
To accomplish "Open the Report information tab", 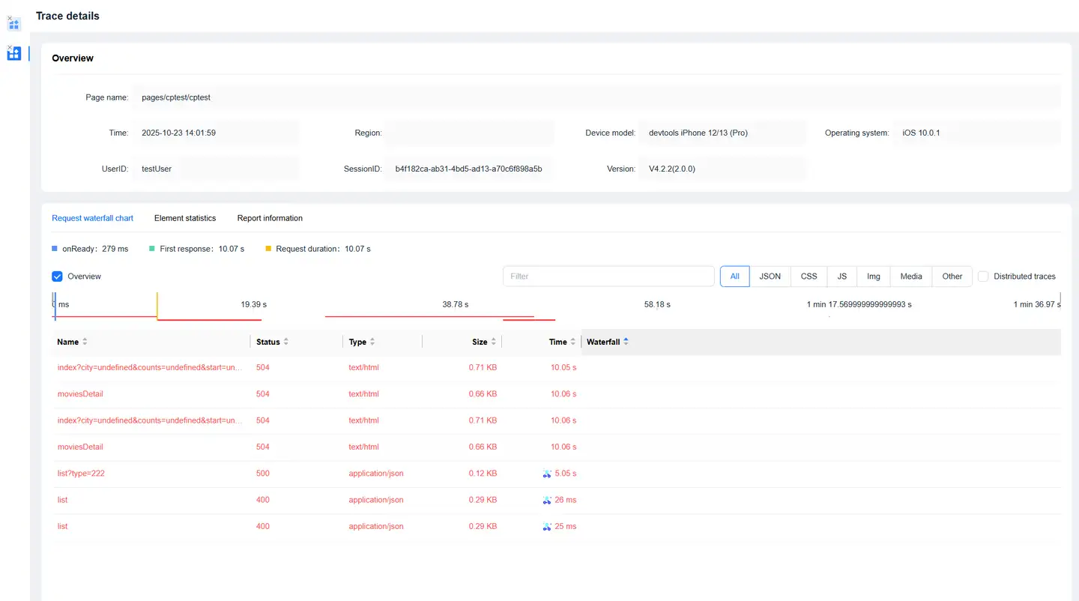I will tap(270, 218).
